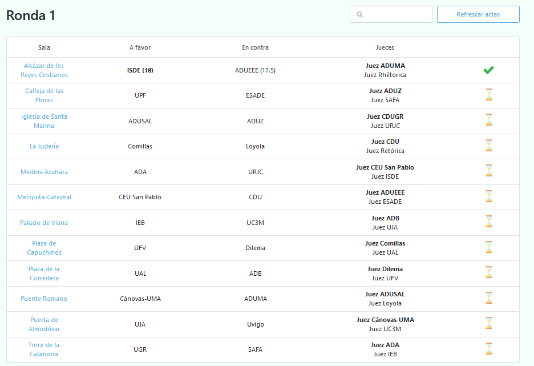Click the En contra column header
The image size is (534, 366).
pyautogui.click(x=255, y=47)
